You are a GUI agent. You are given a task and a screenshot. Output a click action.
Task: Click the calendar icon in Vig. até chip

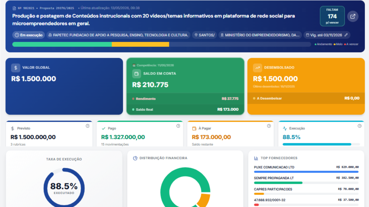coord(307,35)
